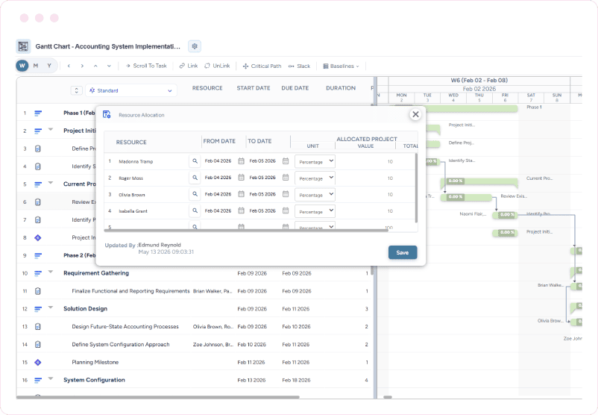Image resolution: width=598 pixels, height=415 pixels.
Task: Click the up chevron in the toolbar
Action: click(x=95, y=66)
